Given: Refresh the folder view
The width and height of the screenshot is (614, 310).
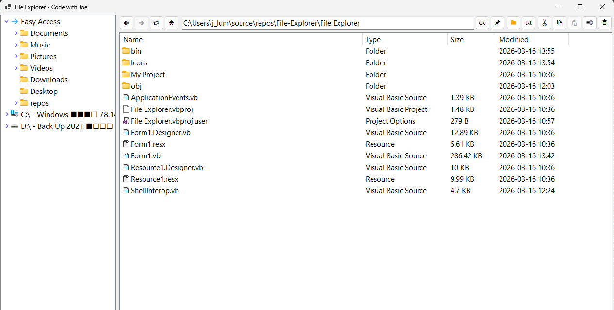Looking at the screenshot, I should pos(156,22).
